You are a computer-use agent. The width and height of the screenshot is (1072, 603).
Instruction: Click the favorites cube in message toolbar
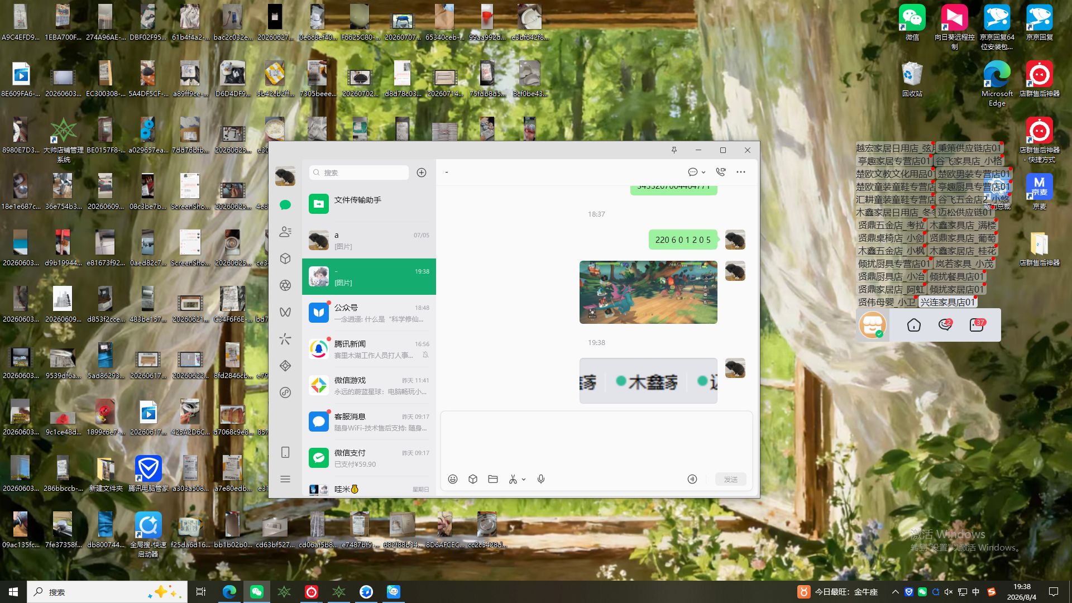[473, 479]
